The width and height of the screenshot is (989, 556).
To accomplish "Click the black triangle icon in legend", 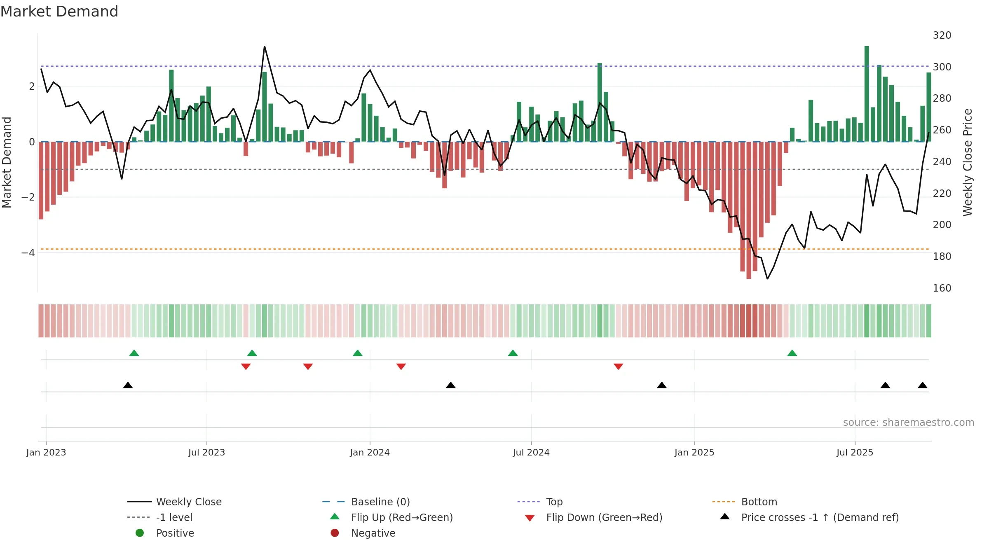I will point(725,516).
